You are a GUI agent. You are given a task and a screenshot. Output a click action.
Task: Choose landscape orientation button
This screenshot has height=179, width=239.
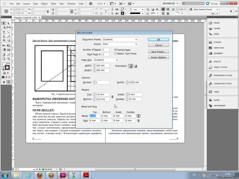coord(135,66)
